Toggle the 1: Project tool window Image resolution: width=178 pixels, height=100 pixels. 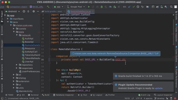[x=2, y=16]
